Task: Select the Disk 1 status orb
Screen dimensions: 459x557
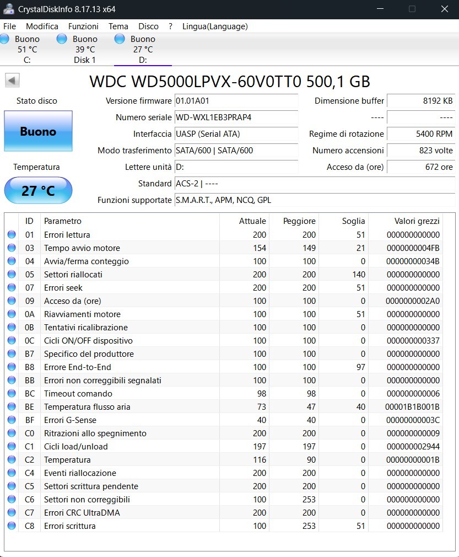Action: [62, 39]
